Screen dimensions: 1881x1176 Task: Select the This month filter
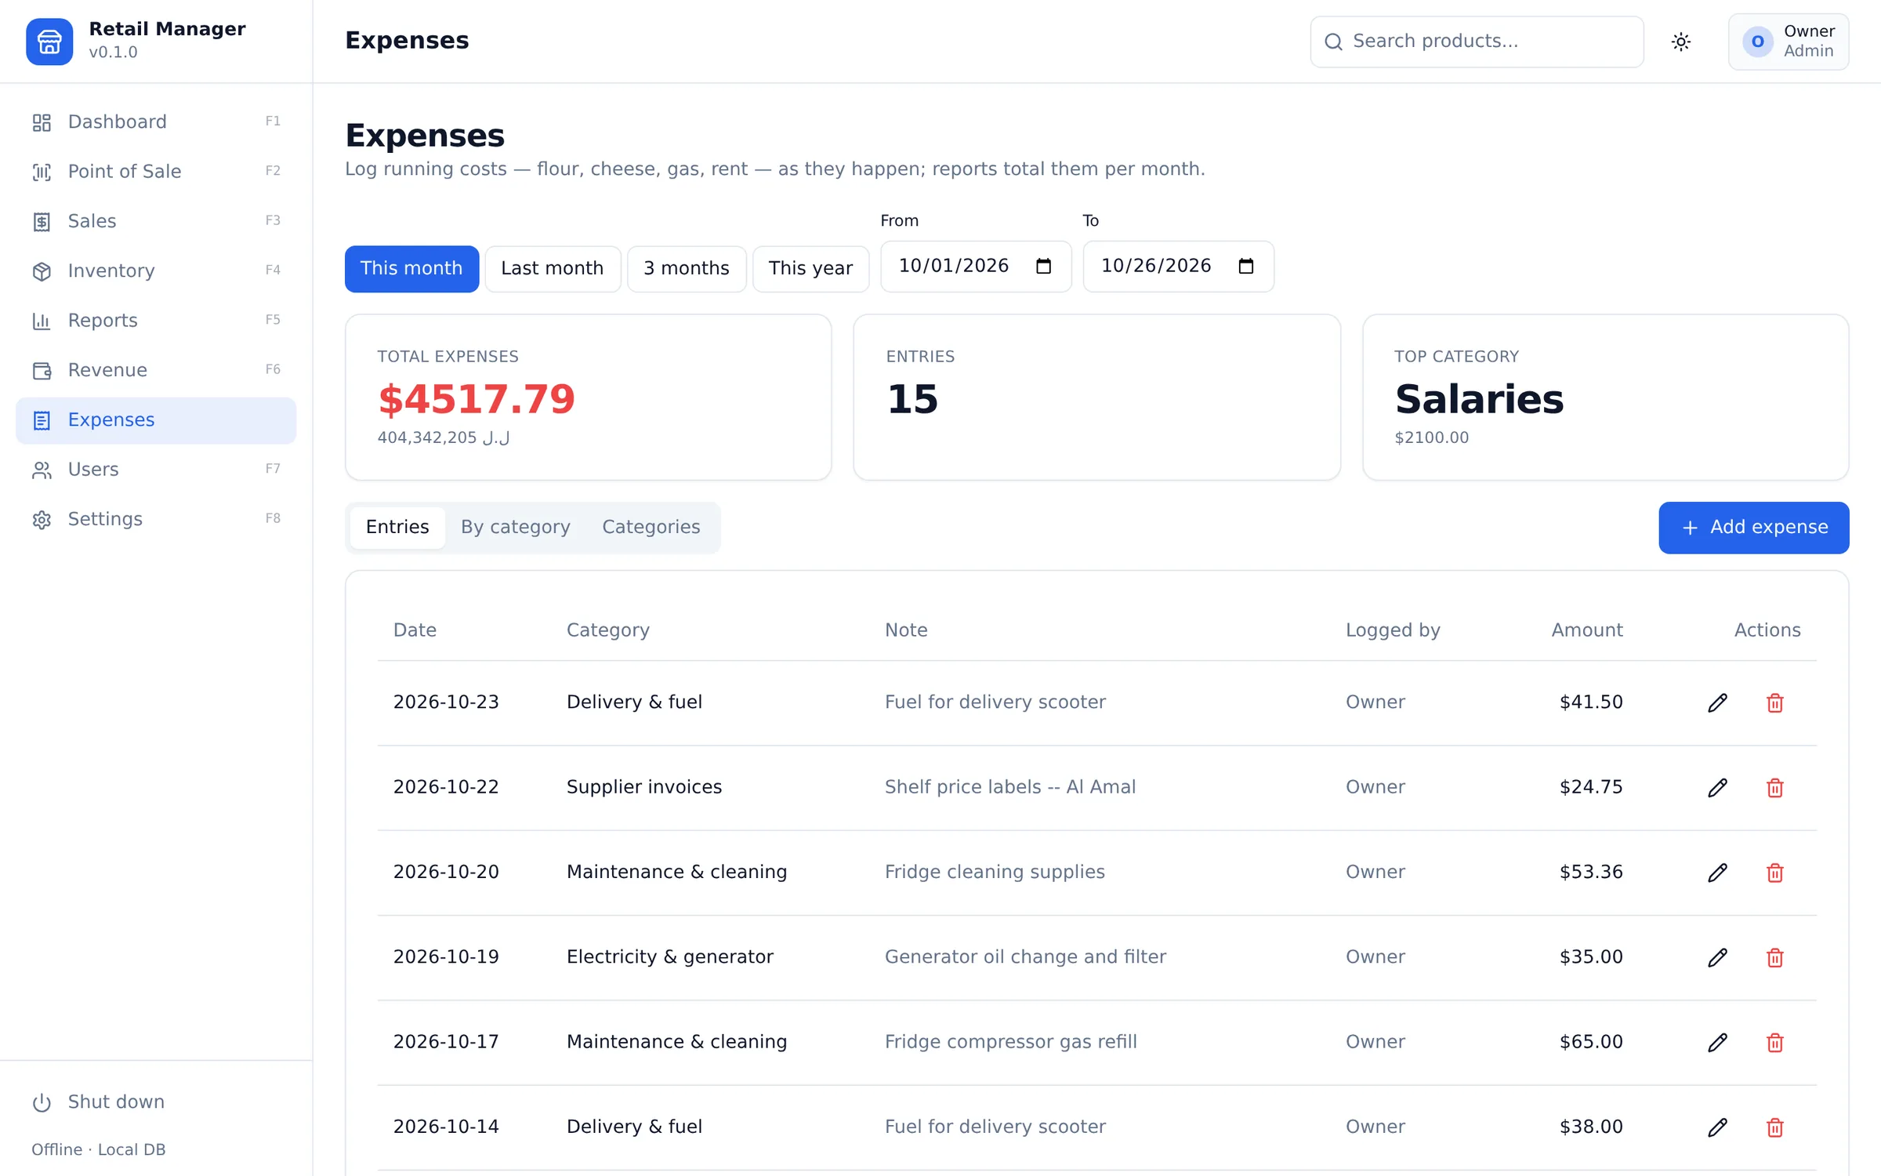(x=411, y=269)
